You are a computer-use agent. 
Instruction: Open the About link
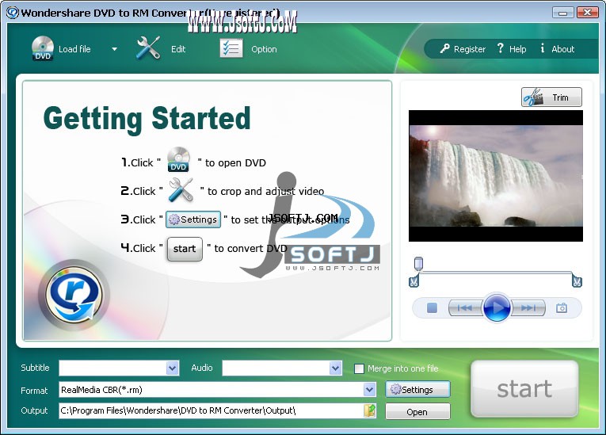(562, 49)
